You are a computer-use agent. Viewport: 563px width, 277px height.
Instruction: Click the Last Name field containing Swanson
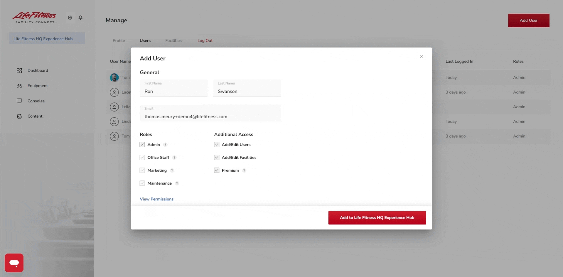pyautogui.click(x=247, y=88)
